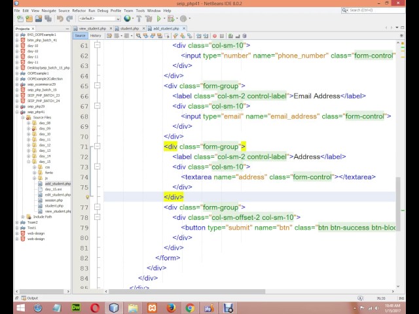Start macro recording with red circle icon
Viewport: 419px width, 314px height.
215,36
